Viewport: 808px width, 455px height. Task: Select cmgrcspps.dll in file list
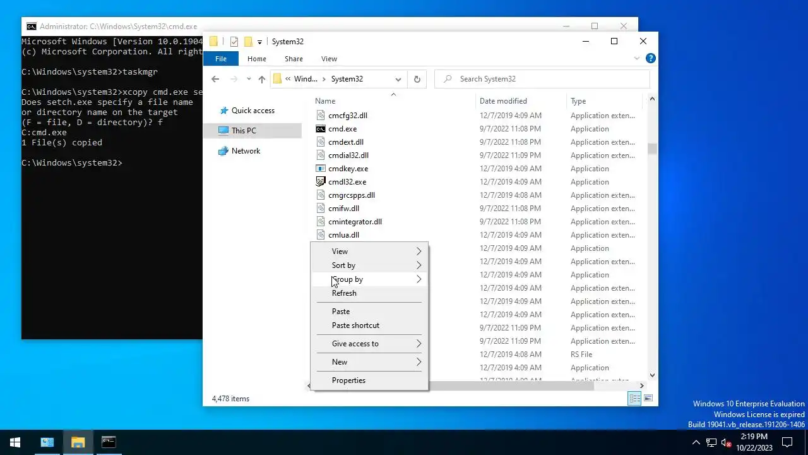point(352,195)
